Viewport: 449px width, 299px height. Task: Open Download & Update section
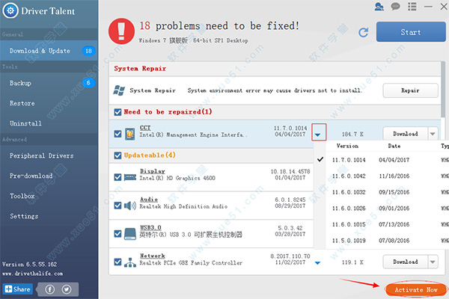coord(49,51)
